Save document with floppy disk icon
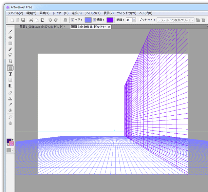Image resolution: width=208 pixels, height=192 pixels. (x=23, y=20)
